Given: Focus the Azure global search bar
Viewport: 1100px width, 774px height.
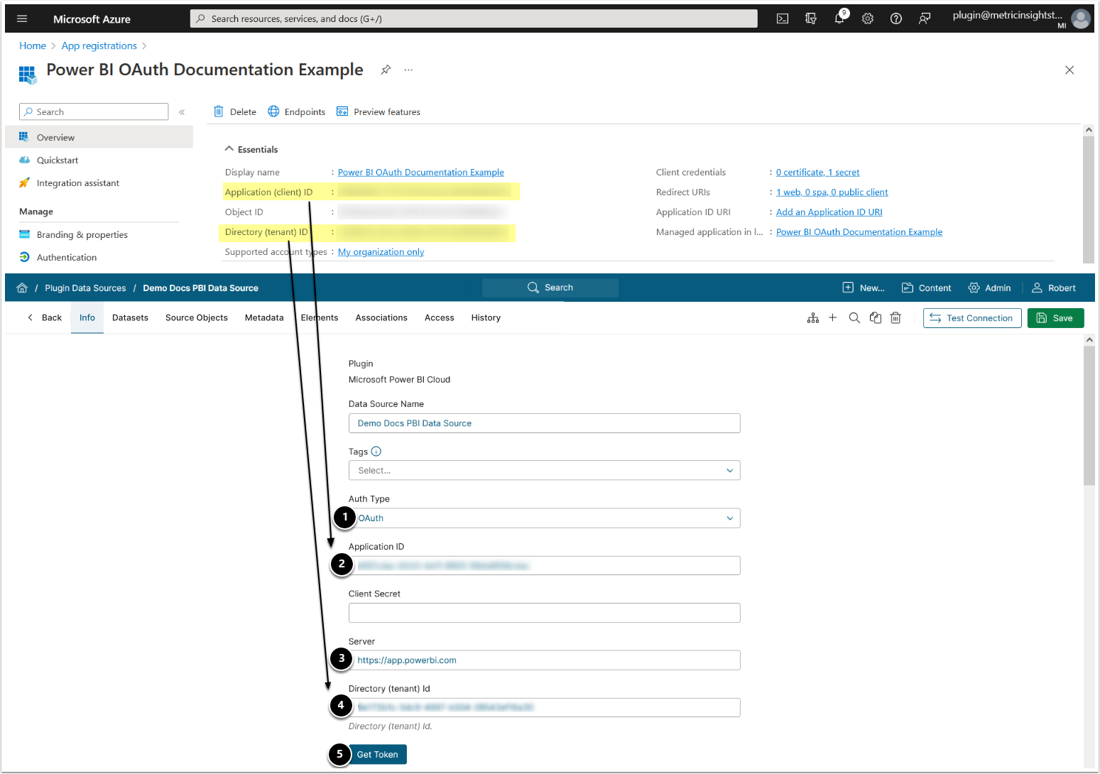Looking at the screenshot, I should click(474, 18).
